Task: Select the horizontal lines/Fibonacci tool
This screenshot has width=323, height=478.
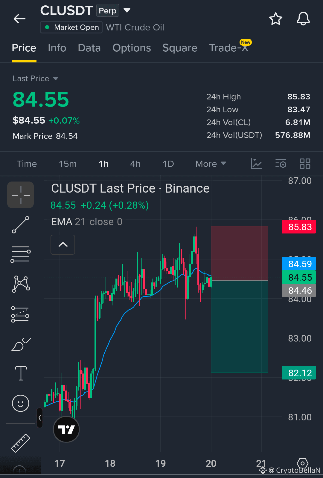Action: (x=21, y=254)
